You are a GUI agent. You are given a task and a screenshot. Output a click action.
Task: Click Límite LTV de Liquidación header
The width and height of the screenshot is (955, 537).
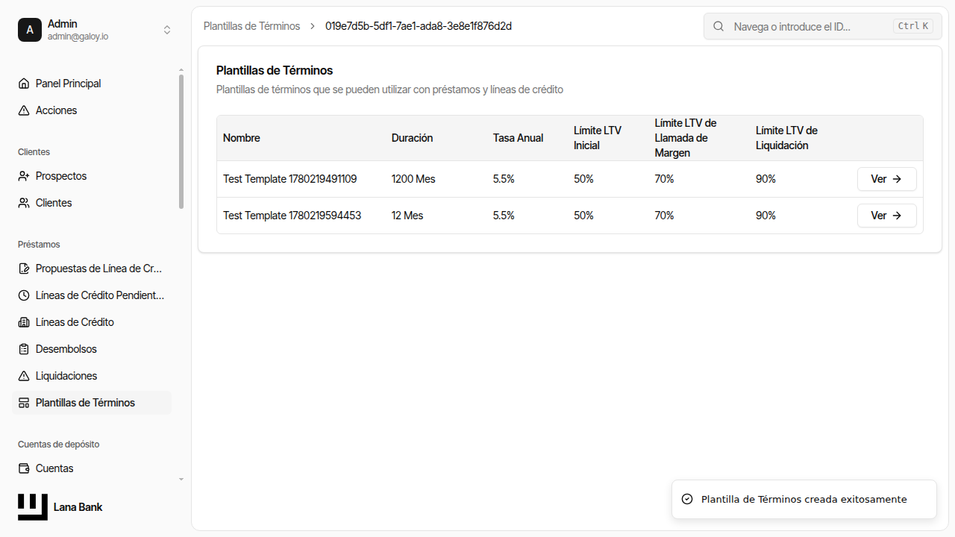click(786, 138)
